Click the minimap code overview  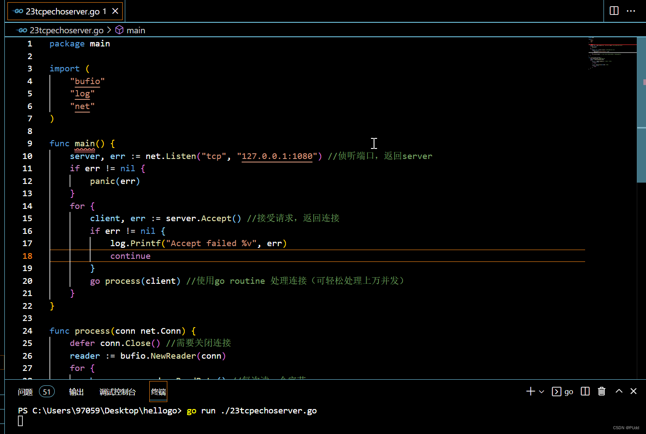[612, 53]
